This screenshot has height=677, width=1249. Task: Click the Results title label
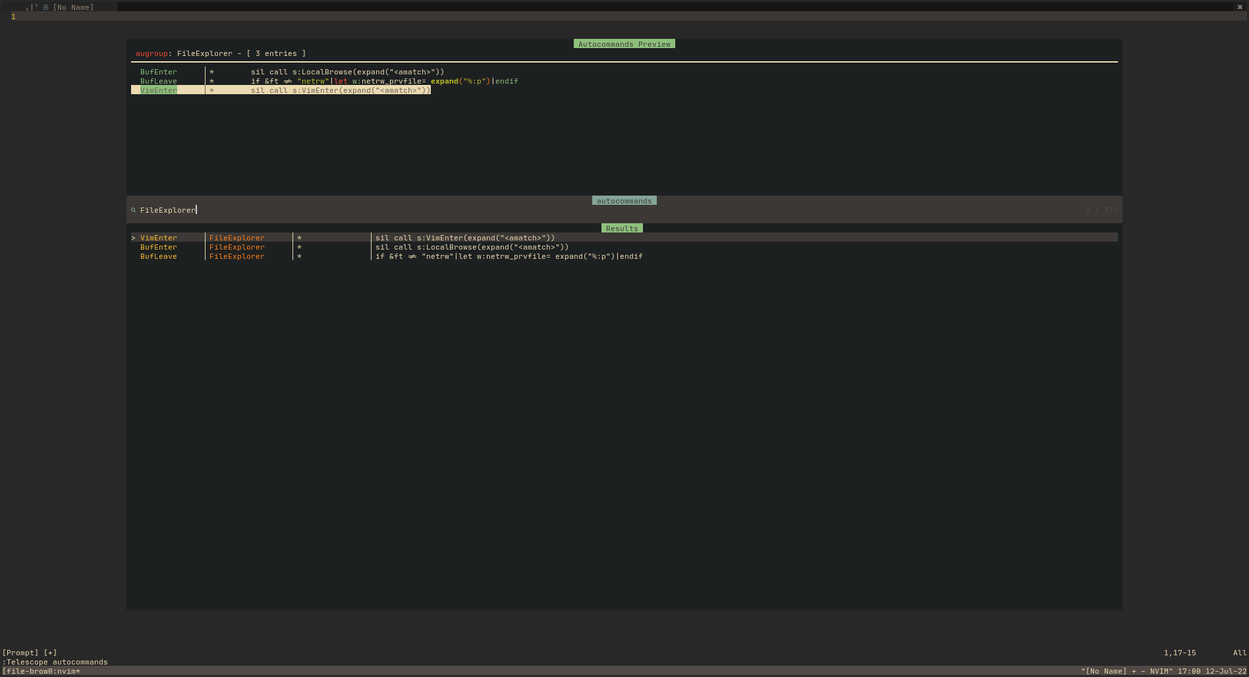click(x=622, y=229)
